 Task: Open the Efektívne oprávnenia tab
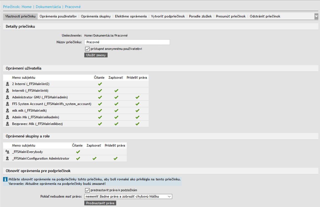point(131,16)
